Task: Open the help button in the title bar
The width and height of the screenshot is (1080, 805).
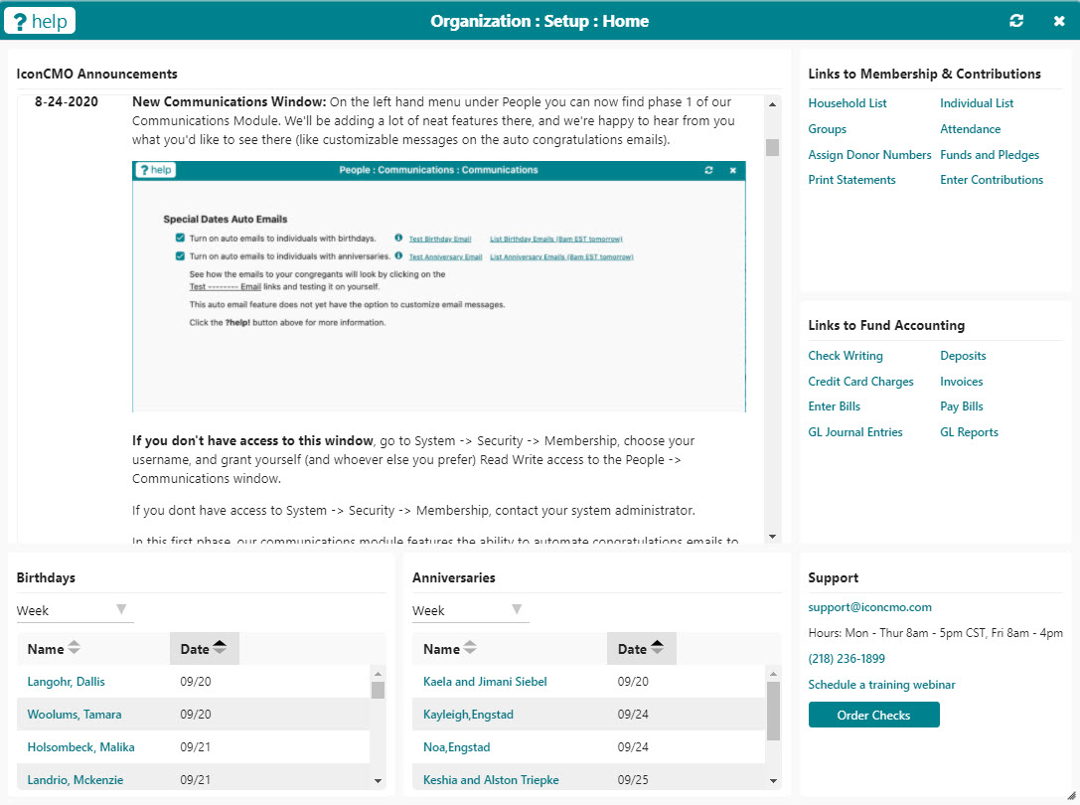Action: 40,21
